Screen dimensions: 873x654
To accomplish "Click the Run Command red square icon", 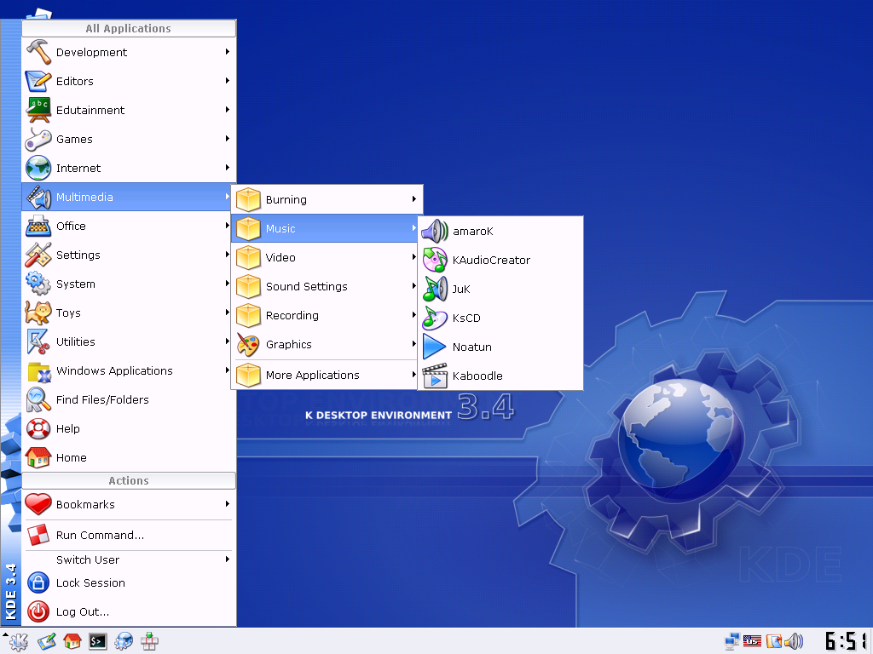I will tap(38, 535).
